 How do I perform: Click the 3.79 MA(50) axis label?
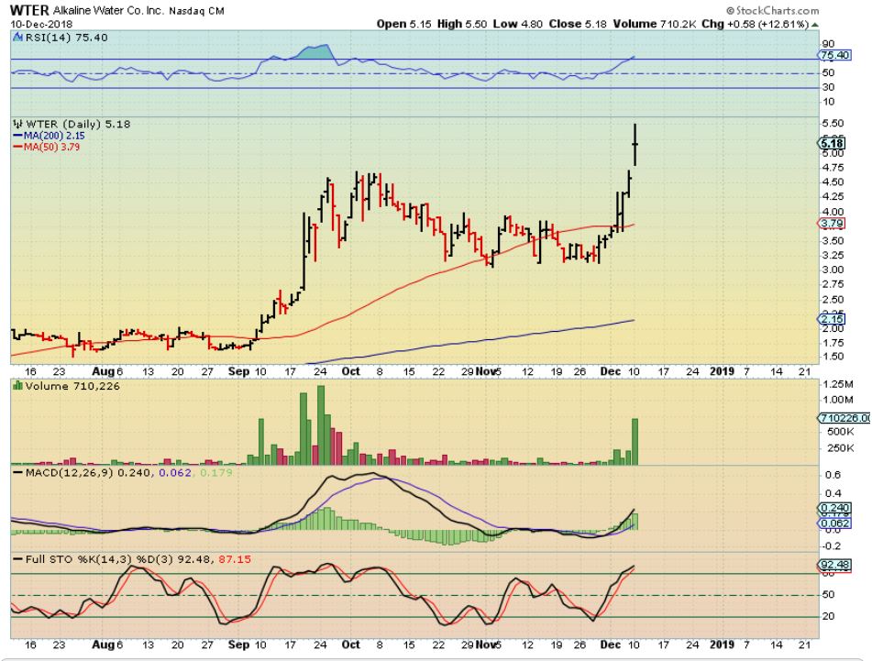click(x=832, y=223)
